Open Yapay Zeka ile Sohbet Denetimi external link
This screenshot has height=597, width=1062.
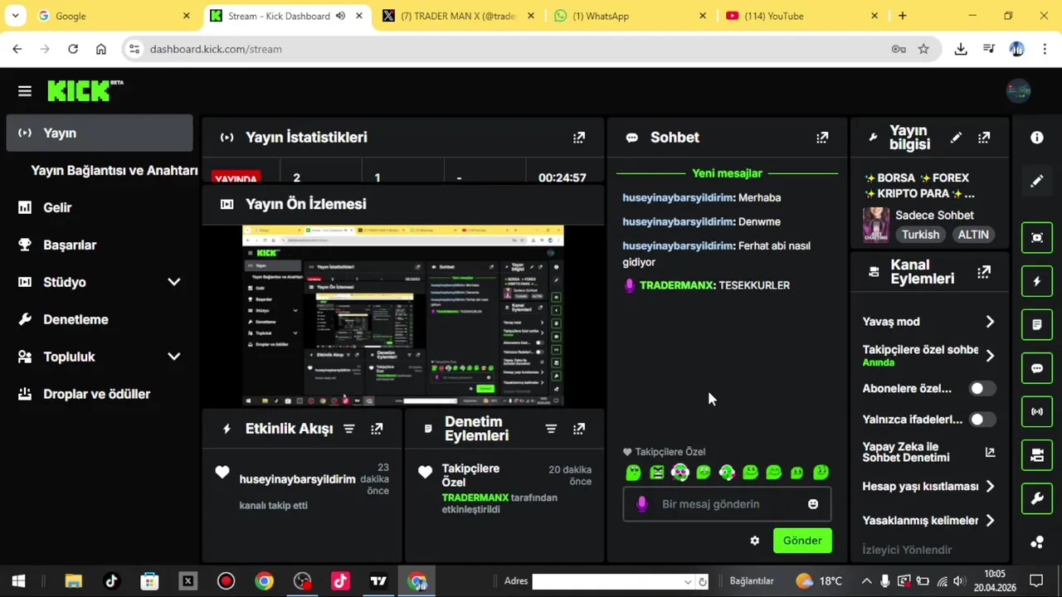click(990, 453)
